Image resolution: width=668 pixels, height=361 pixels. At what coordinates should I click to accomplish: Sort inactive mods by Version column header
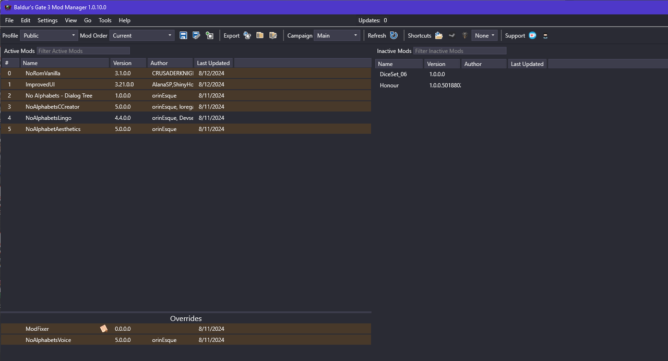[442, 64]
